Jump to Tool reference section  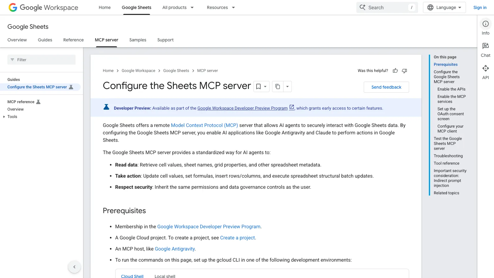tap(446, 163)
